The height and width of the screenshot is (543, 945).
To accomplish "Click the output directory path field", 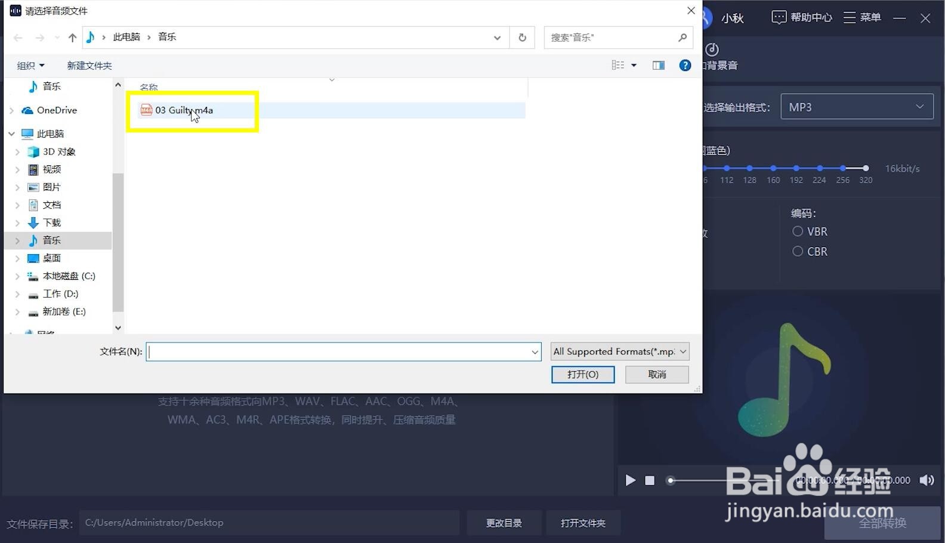I will tap(269, 523).
